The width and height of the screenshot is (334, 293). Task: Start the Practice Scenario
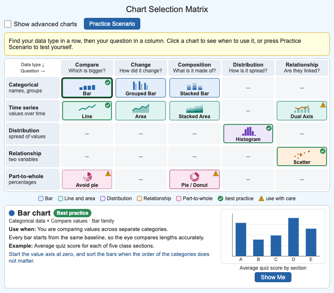112,24
